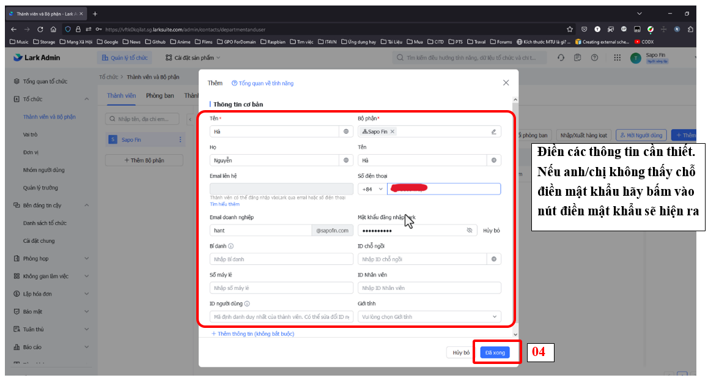Remove the Sapo Fin department tag

pyautogui.click(x=393, y=132)
